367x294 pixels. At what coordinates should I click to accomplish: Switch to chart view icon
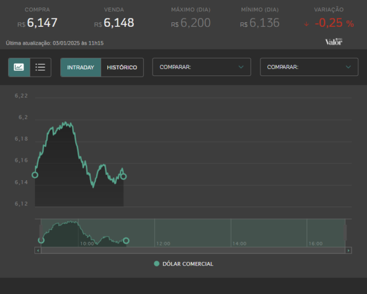click(19, 67)
